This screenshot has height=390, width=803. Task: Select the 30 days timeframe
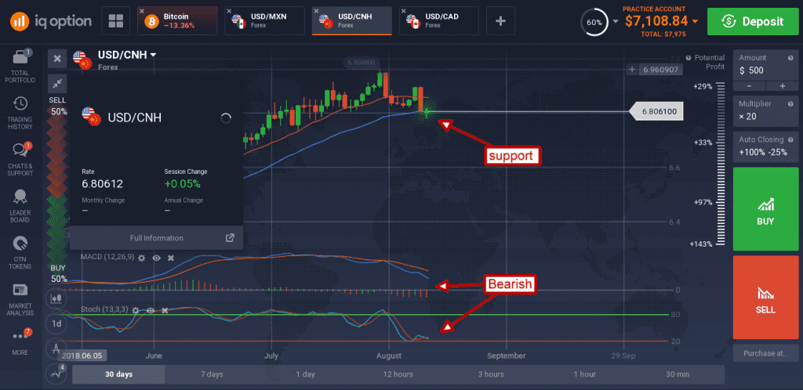pyautogui.click(x=119, y=374)
